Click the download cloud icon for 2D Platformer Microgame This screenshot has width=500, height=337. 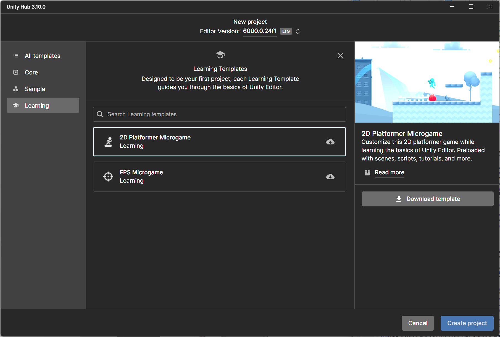[x=330, y=142]
